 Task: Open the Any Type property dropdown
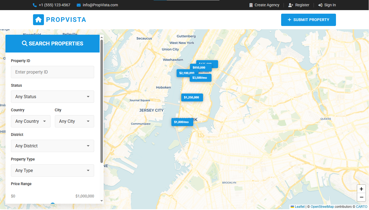[x=52, y=170]
